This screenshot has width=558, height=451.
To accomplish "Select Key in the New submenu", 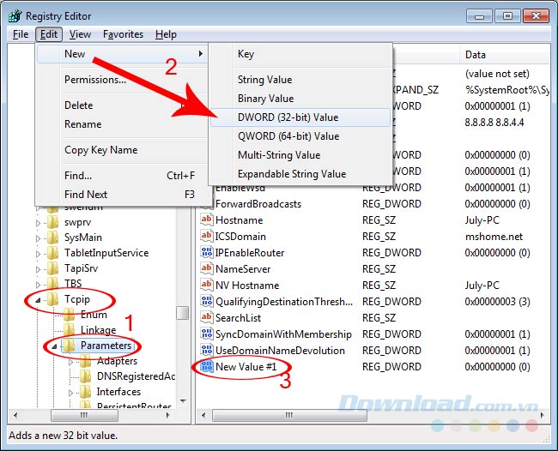I will point(300,54).
